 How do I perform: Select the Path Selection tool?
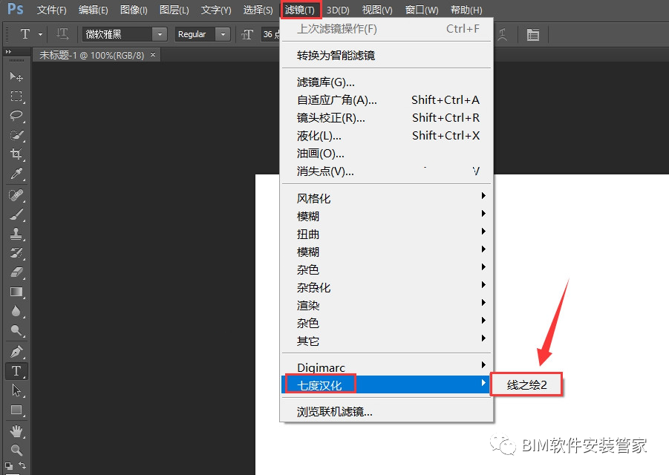click(16, 390)
